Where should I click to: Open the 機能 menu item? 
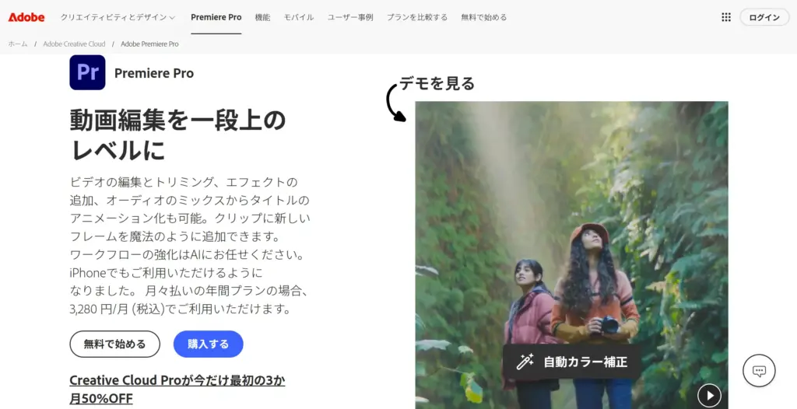pyautogui.click(x=262, y=17)
